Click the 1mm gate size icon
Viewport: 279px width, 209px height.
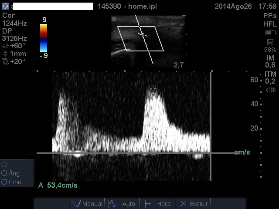[x=5, y=54]
